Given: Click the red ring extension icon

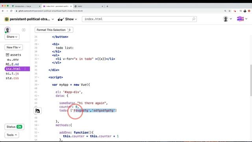Looking at the screenshot, I should pos(249,11).
